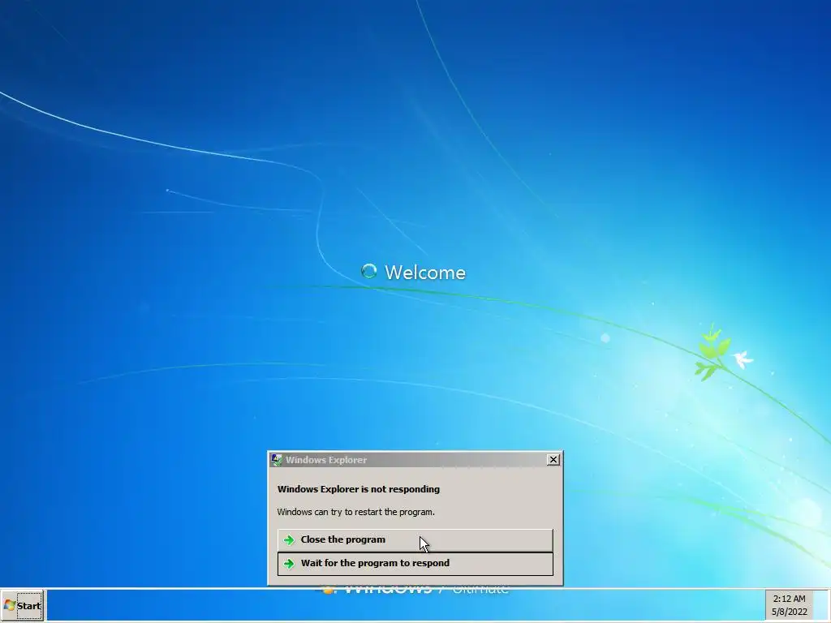Click the green arrow beside 'Close the program'

tap(289, 539)
